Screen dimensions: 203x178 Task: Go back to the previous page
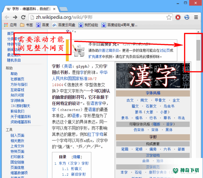click(7, 17)
